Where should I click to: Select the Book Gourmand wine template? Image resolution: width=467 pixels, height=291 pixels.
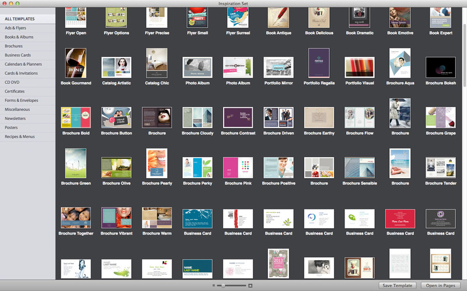click(x=75, y=63)
